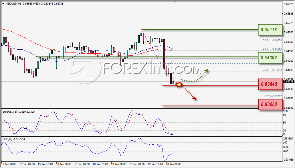
Task: Select the 19 Jan 08:00 time label
Action: tap(137, 164)
